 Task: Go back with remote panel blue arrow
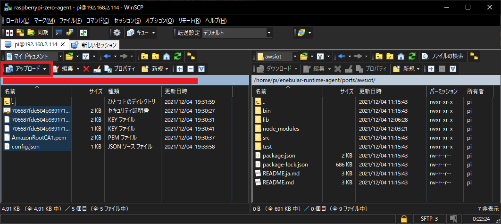coord(342,57)
